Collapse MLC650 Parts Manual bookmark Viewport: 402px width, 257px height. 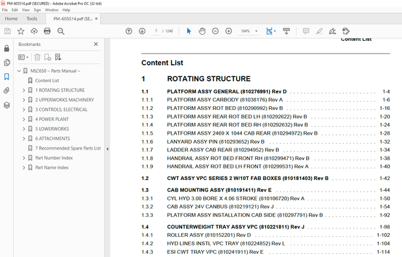coord(19,71)
